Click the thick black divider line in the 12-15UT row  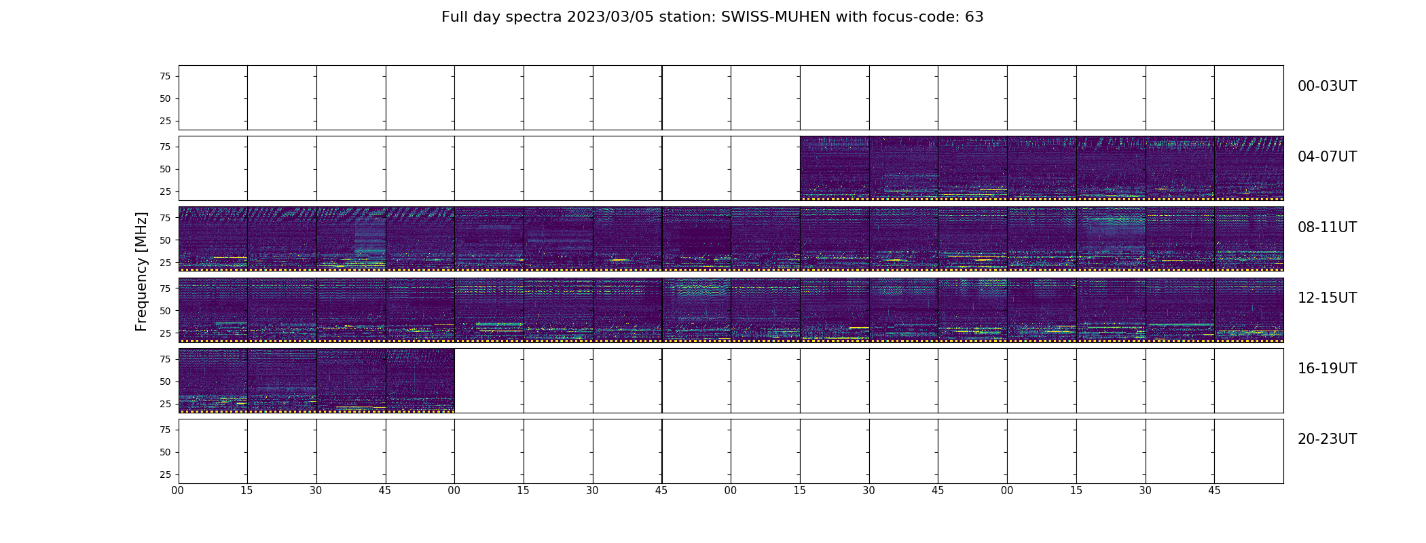662,310
